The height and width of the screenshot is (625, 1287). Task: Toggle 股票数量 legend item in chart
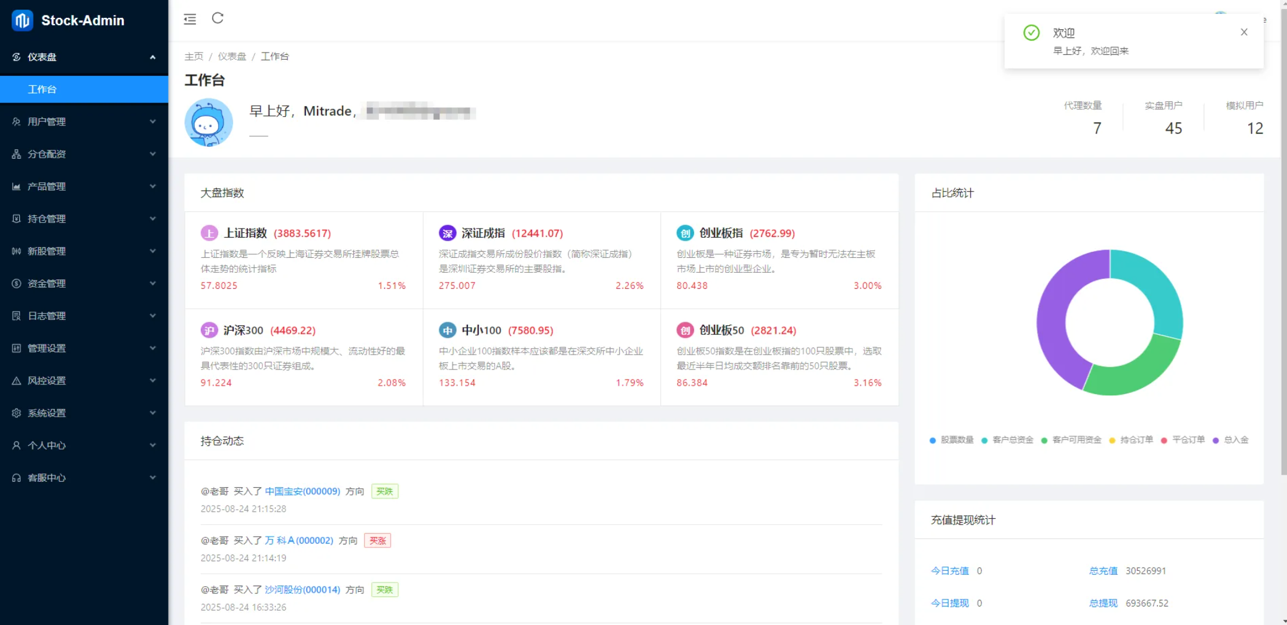[952, 441]
